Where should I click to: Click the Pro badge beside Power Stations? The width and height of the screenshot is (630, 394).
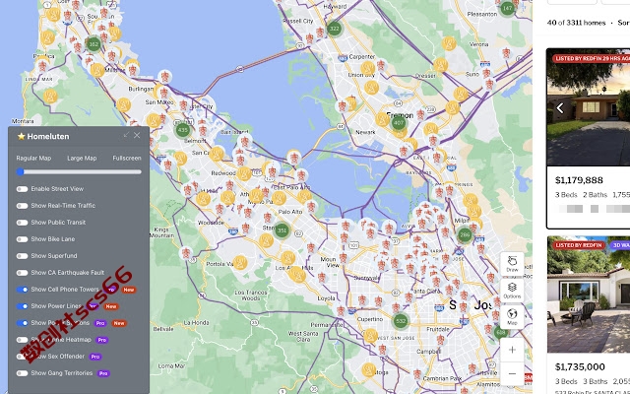click(x=100, y=323)
